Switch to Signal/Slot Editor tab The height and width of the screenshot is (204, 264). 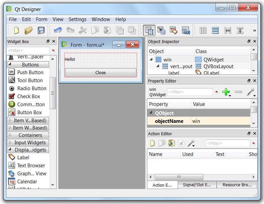coord(197,185)
